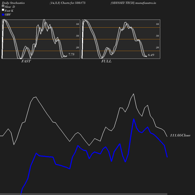
Task: Click the 'Slow D' legend label
Action: [x=10, y=7]
